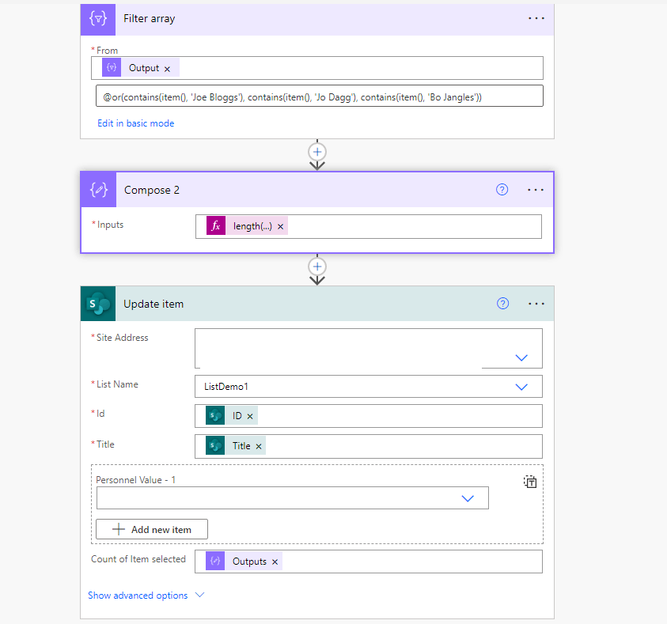
Task: Click the Title token label
Action: pyautogui.click(x=241, y=446)
